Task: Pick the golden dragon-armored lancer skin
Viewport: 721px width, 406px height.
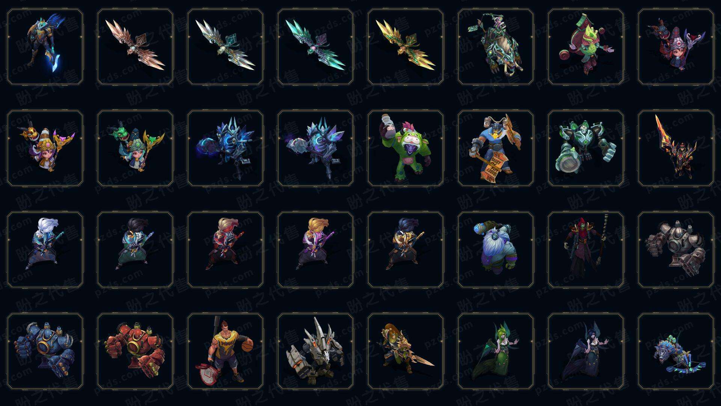Action: (406, 351)
